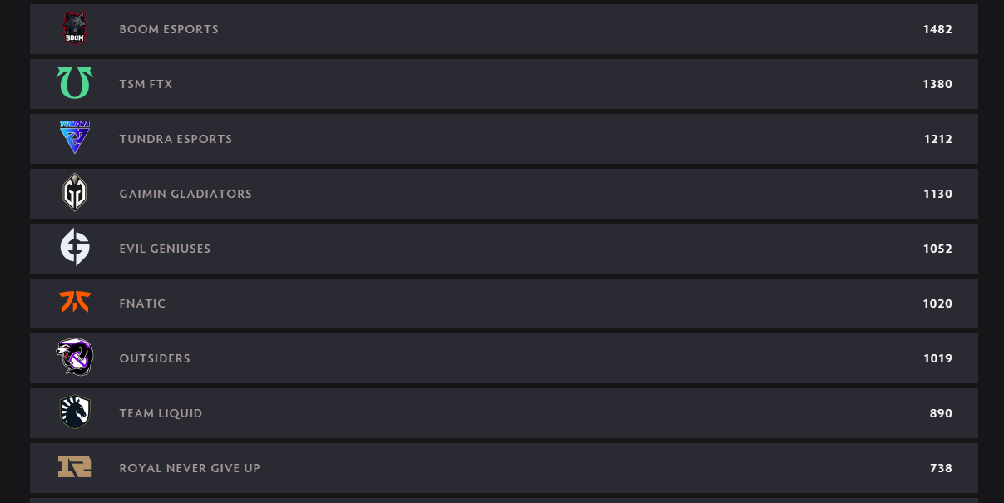Select the TUNDRA ESPORTS team name

coord(176,139)
